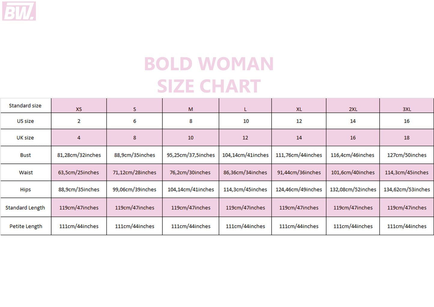Click the US size row label
Screen dimensions: 434x307
point(26,121)
